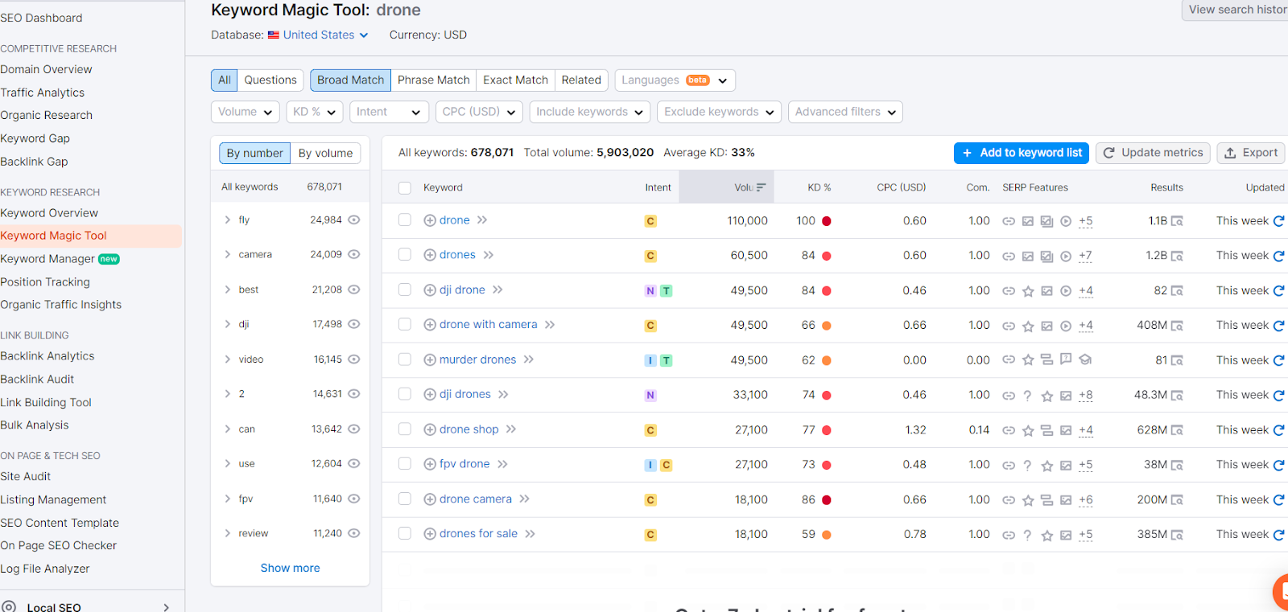Refresh metrics for the murder drones row
This screenshot has width=1288, height=612.
click(x=1278, y=360)
